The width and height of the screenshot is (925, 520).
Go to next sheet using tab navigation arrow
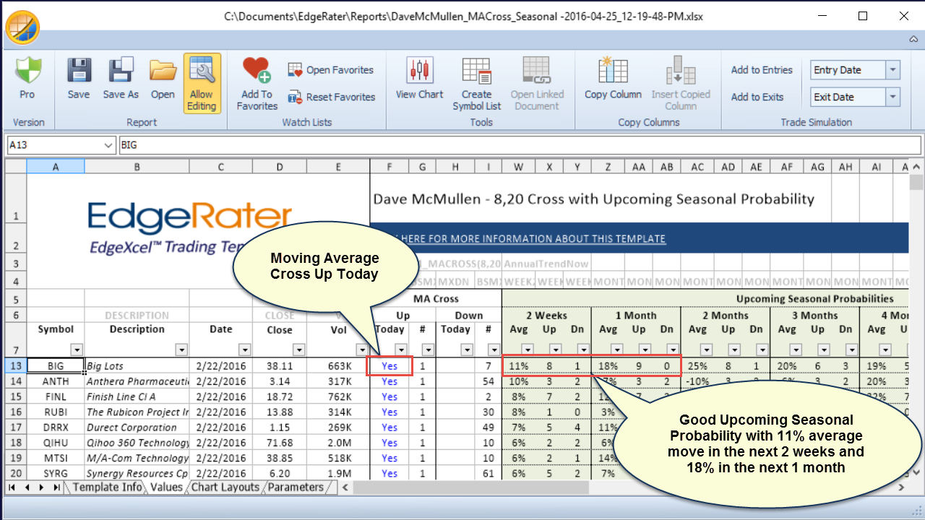(x=43, y=487)
